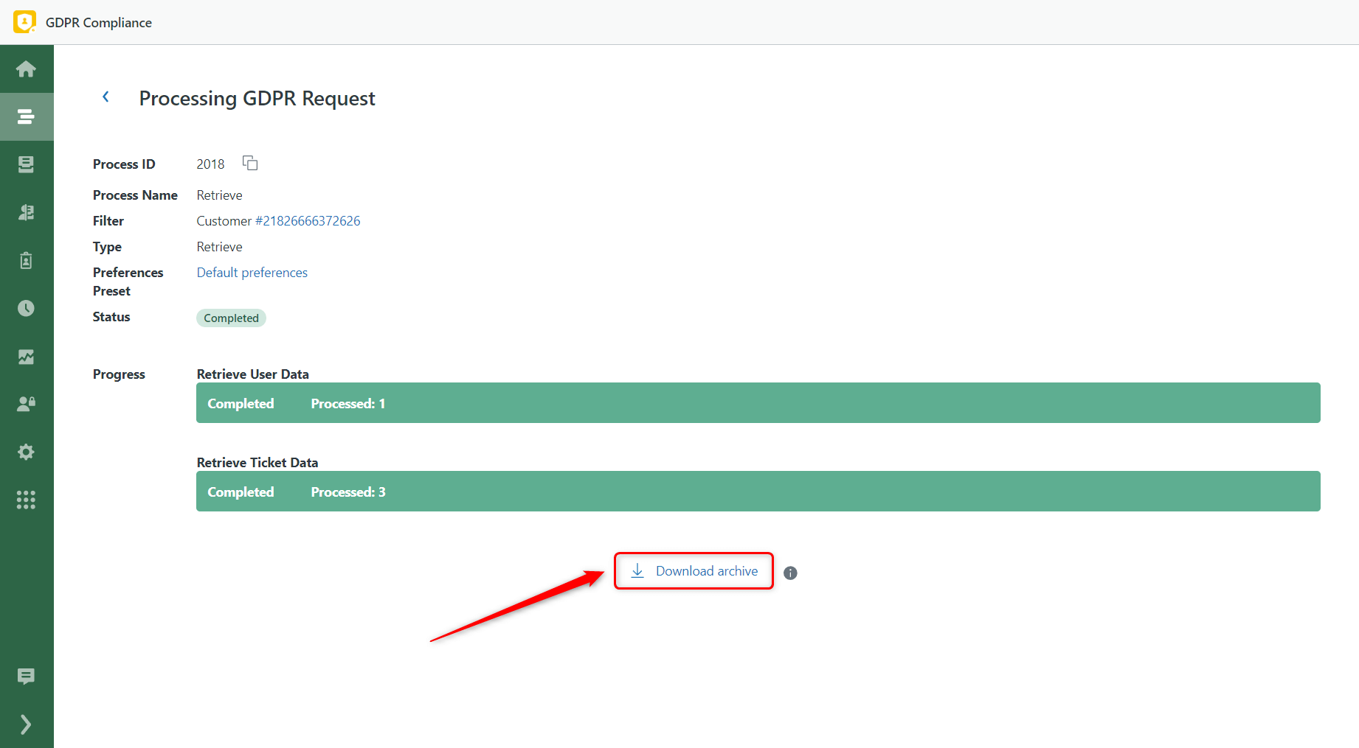1359x748 pixels.
Task: Open the user management sidebar icon
Action: pyautogui.click(x=26, y=404)
